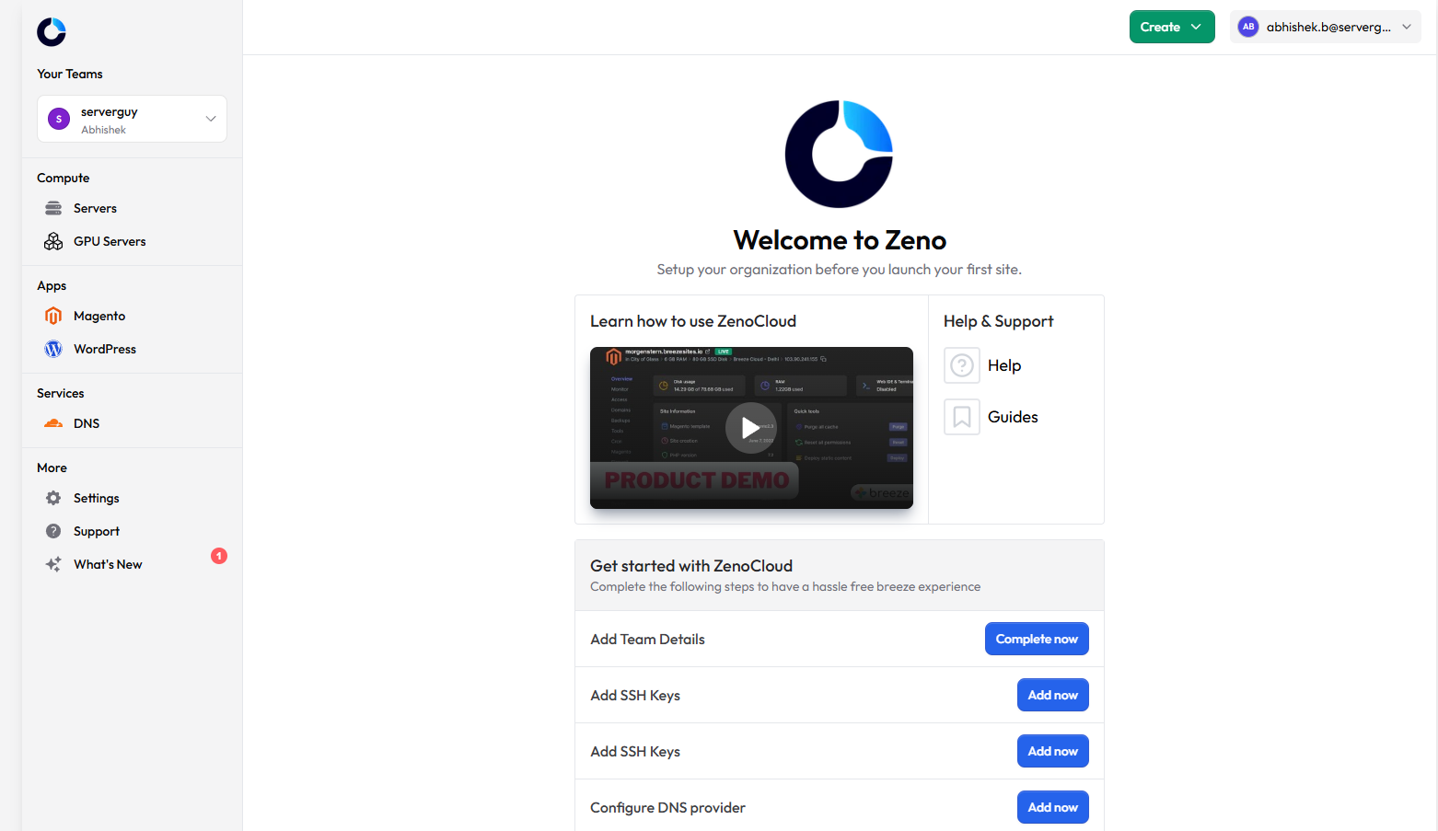
Task: Click the Support question mark icon
Action: coord(55,531)
